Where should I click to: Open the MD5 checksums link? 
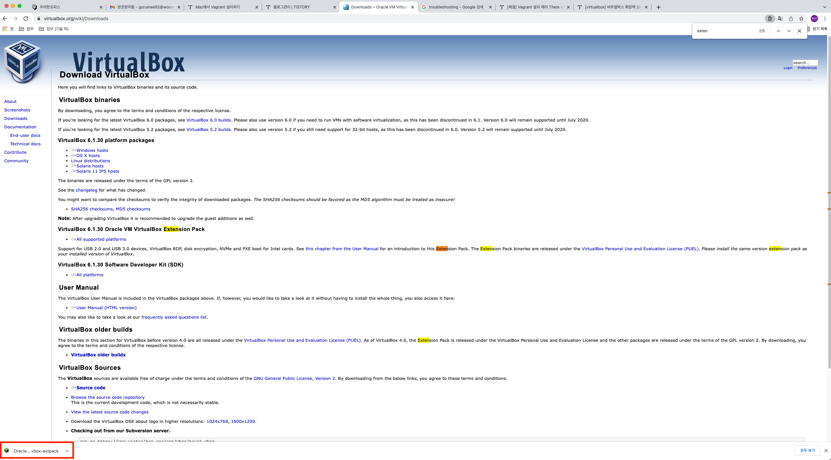pos(133,209)
